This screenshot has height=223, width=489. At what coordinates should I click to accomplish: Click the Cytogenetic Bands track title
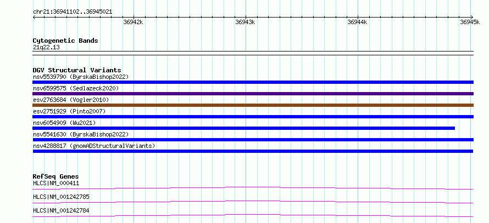65,41
